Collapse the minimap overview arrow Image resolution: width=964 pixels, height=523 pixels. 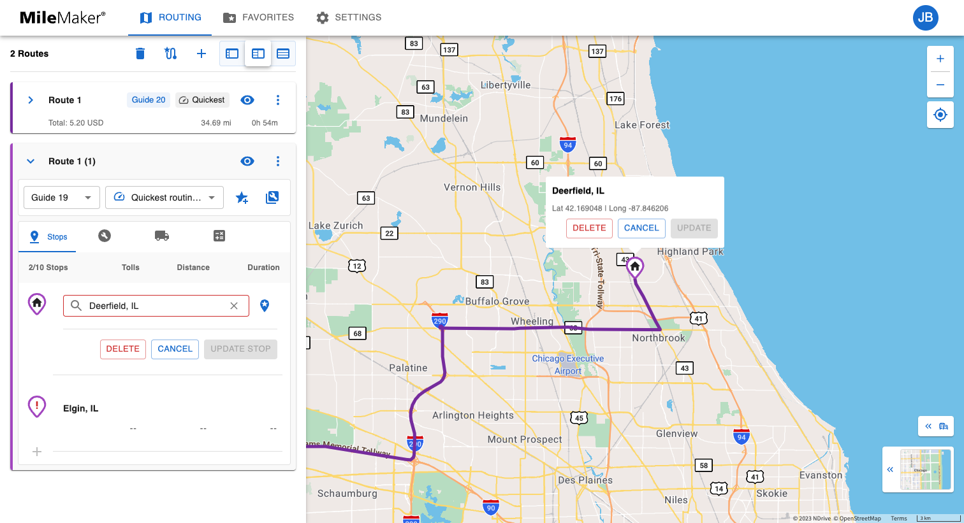[890, 469]
